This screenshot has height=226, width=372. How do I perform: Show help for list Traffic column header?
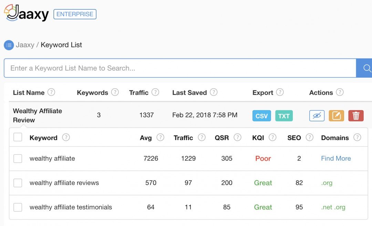tap(155, 92)
